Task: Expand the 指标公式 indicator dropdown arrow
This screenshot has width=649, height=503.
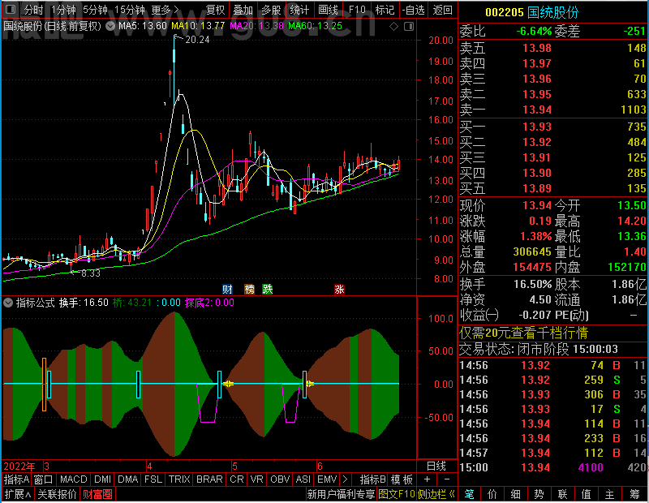Action: (8, 303)
